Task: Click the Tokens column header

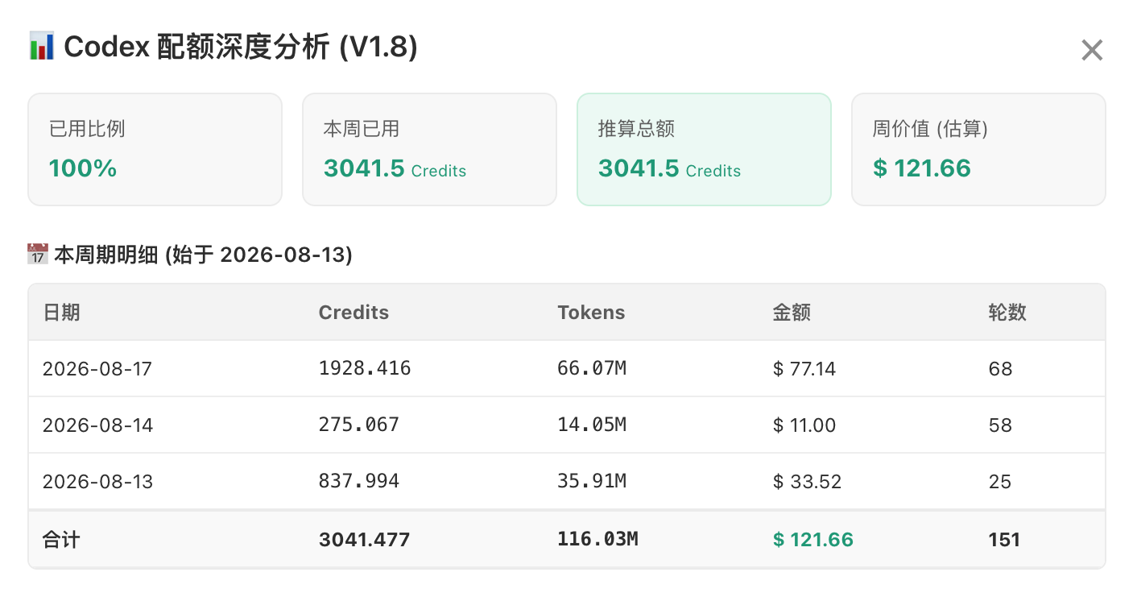Action: click(591, 313)
